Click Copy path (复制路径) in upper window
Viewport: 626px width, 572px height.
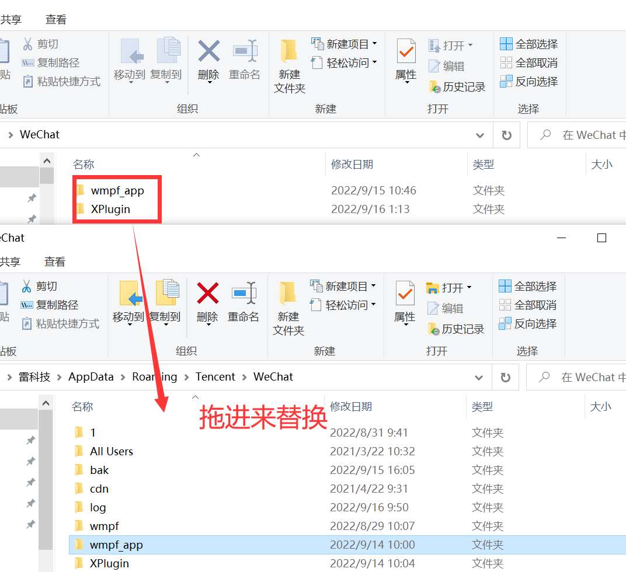[51, 62]
